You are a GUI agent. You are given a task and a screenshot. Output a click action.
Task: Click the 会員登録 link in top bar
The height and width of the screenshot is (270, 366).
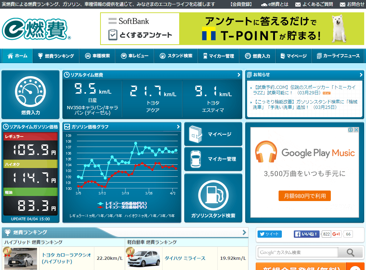pos(241,4)
